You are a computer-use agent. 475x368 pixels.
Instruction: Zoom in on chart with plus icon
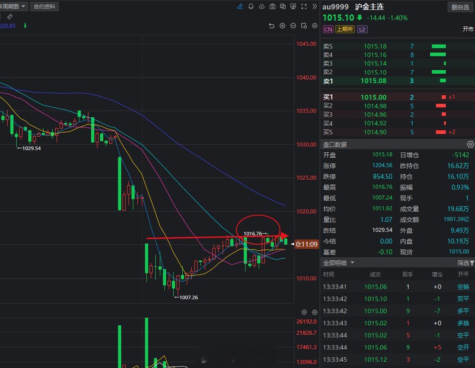coord(282,26)
